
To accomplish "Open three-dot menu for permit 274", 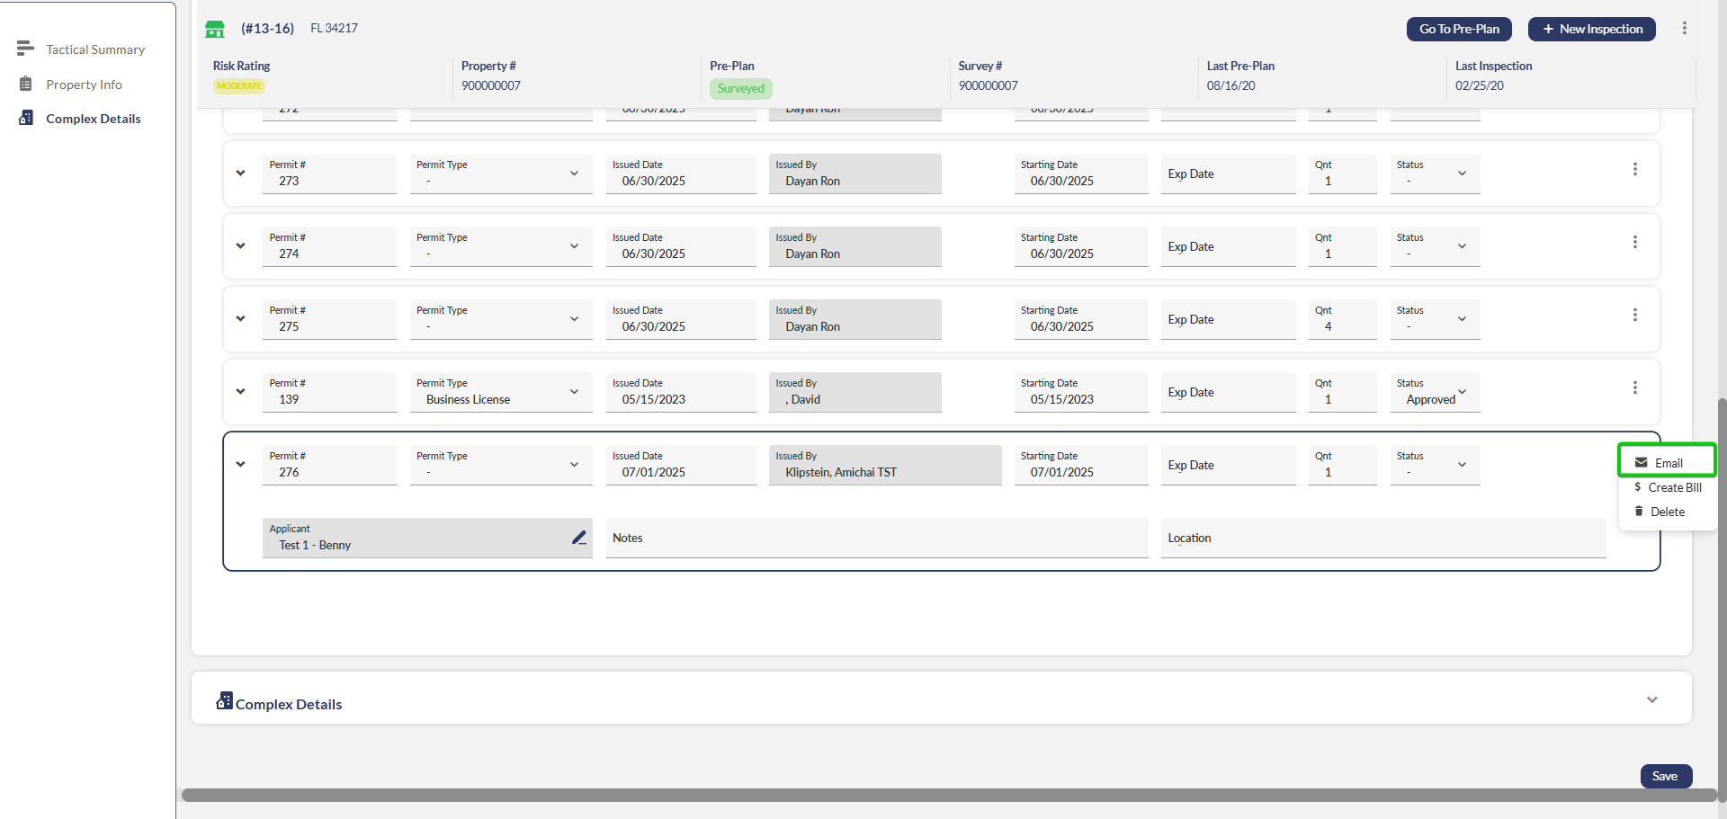I will (1634, 243).
